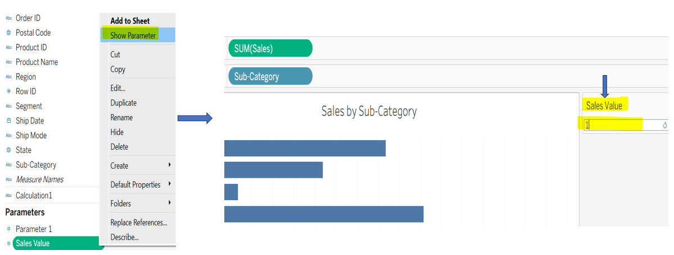
Task: Select the Sub-Category blue pill
Action: pyautogui.click(x=270, y=76)
